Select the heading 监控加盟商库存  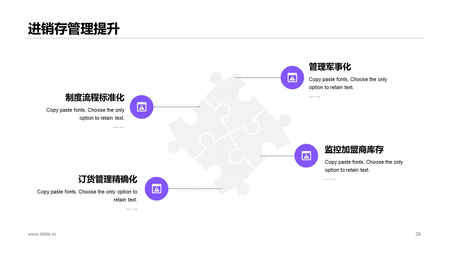(x=354, y=150)
